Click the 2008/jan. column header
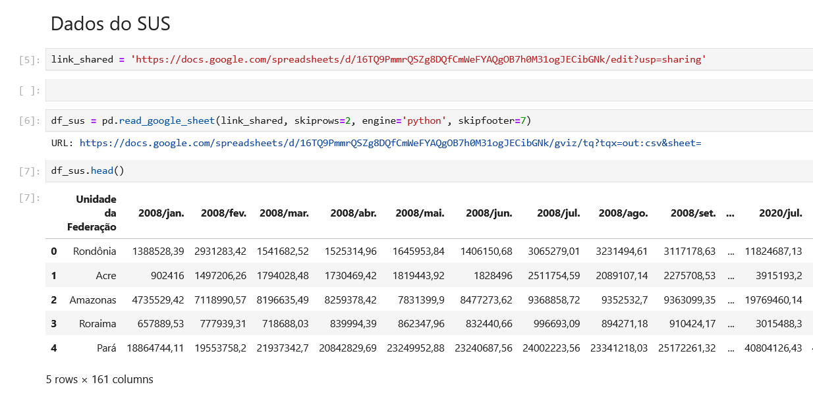The height and width of the screenshot is (395, 813). 161,213
